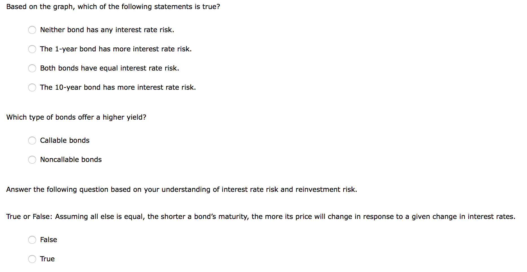Screen dimensions: 527x272
Task: Click the label text "Both bonds have equal" option
Action: pyautogui.click(x=109, y=68)
